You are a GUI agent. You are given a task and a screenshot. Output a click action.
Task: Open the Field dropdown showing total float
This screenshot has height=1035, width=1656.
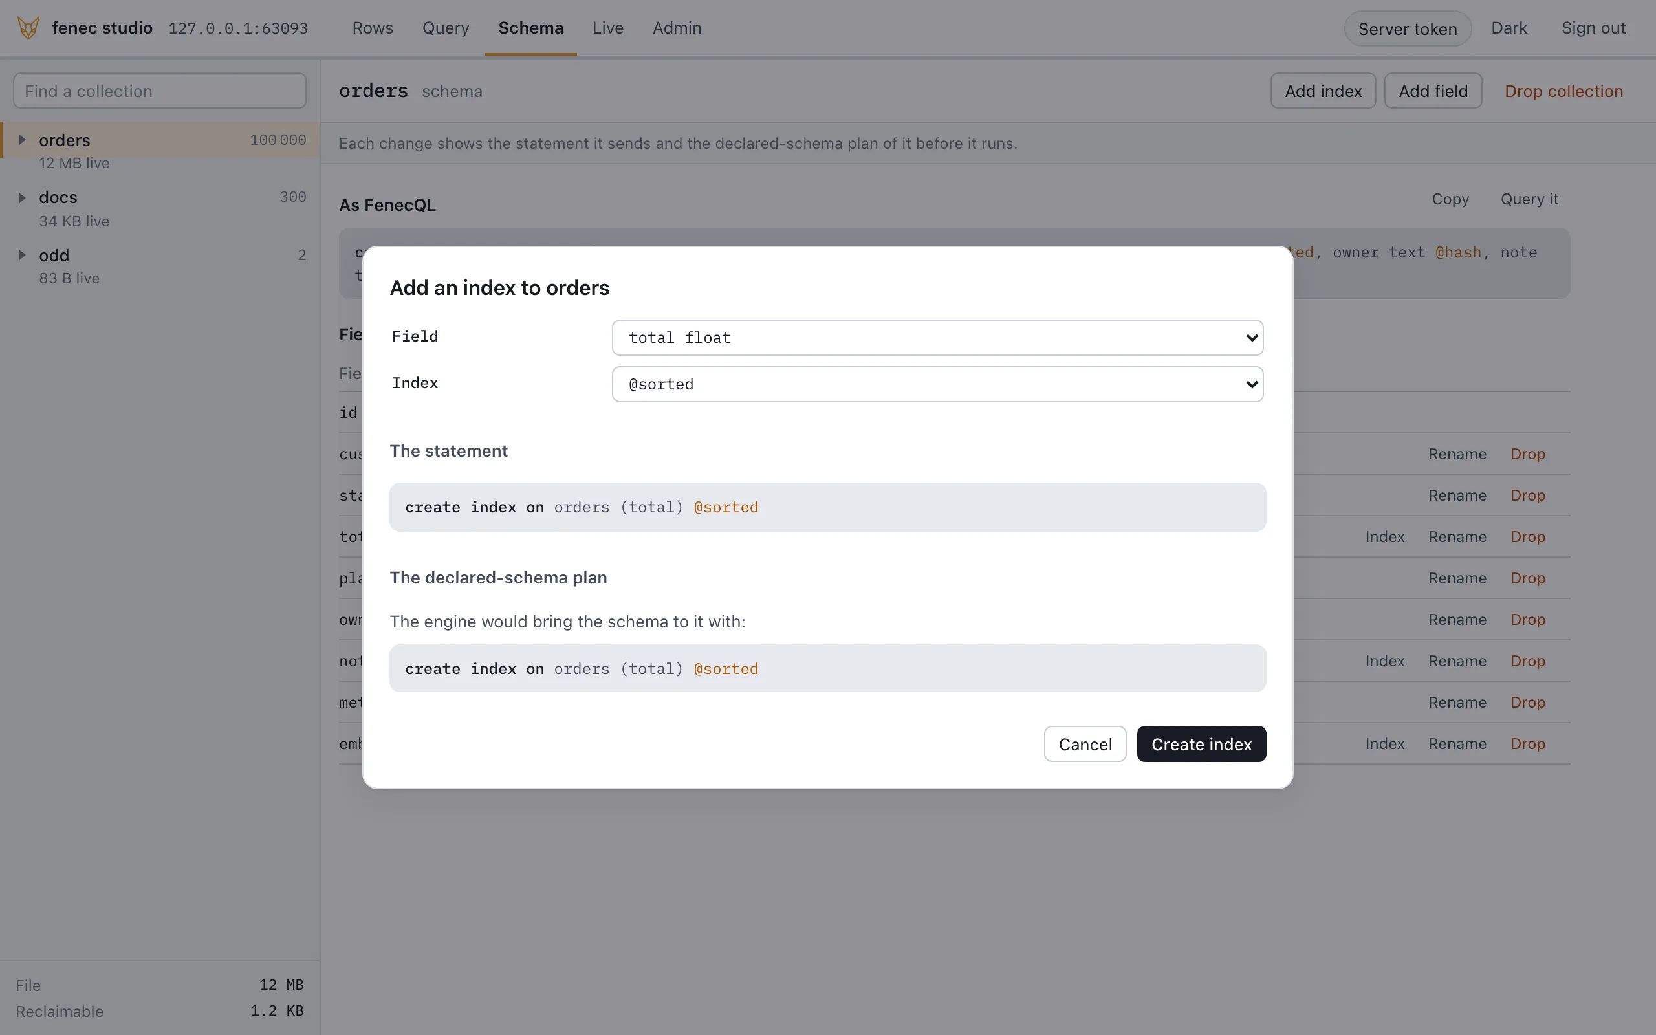937,338
